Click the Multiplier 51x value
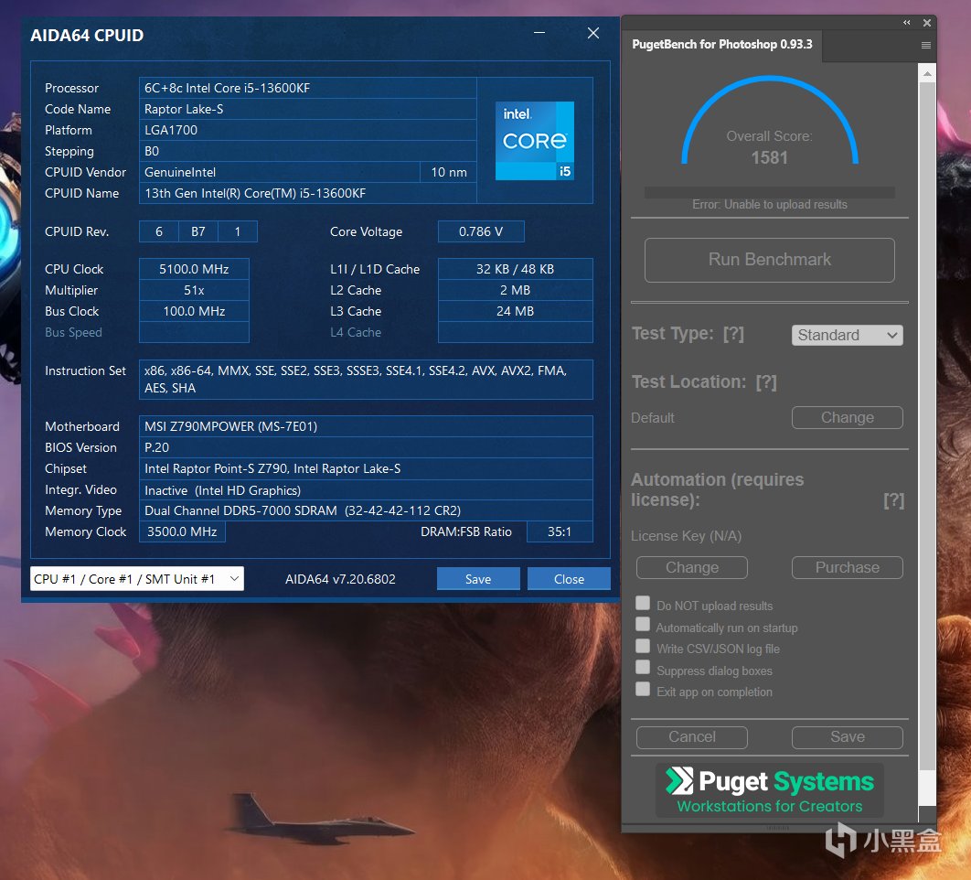This screenshot has width=971, height=880. (194, 290)
